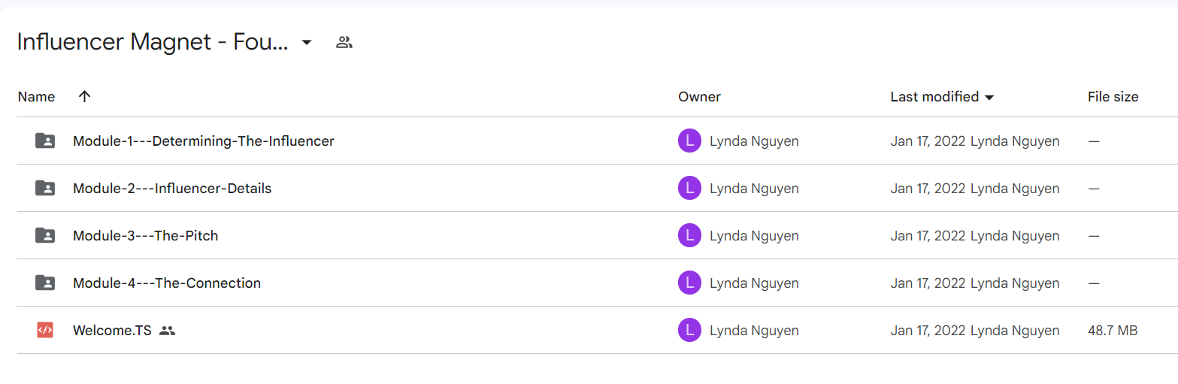Open the Module-3---The-Pitch folder
Screen dimensions: 1178x384
tap(145, 235)
